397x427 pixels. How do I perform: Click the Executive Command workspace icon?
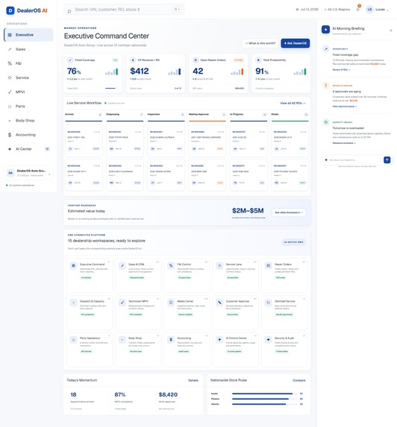(73, 265)
